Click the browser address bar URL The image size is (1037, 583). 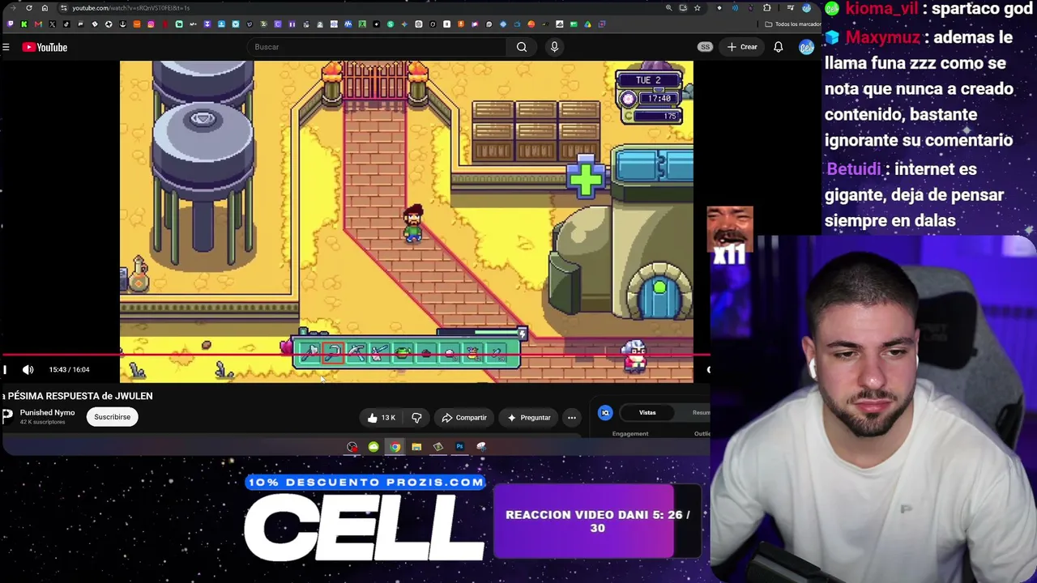click(130, 8)
